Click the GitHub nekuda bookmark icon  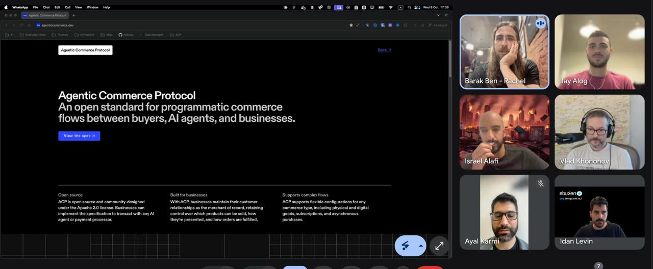click(120, 35)
